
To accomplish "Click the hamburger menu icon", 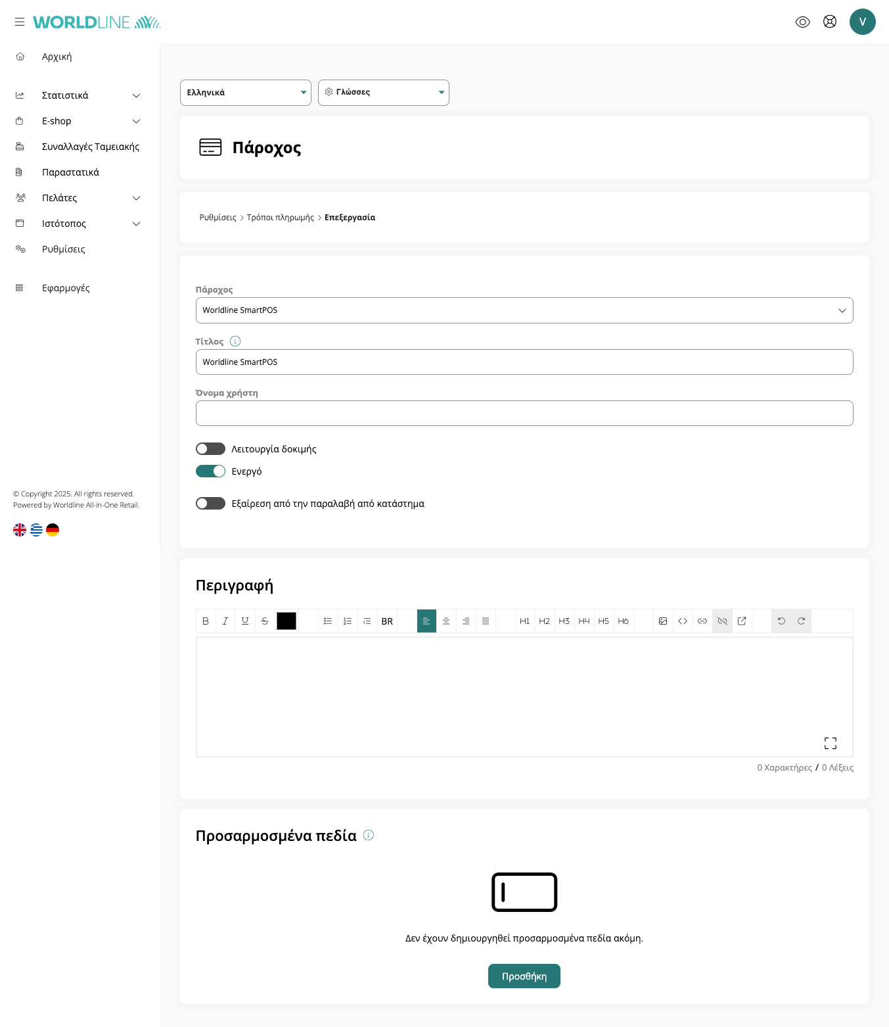I will tap(20, 22).
